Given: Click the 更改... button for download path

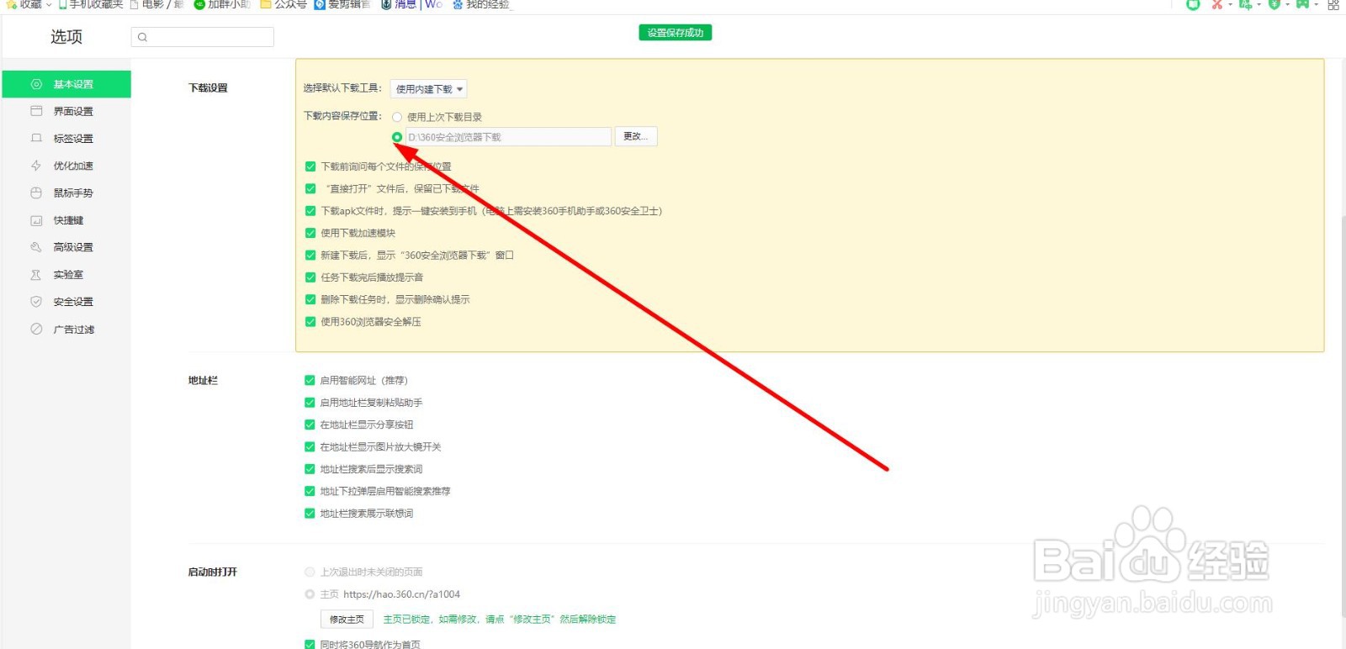Looking at the screenshot, I should pyautogui.click(x=636, y=136).
